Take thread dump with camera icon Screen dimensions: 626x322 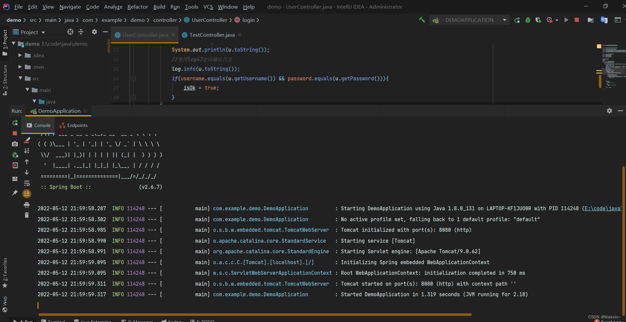point(15,144)
